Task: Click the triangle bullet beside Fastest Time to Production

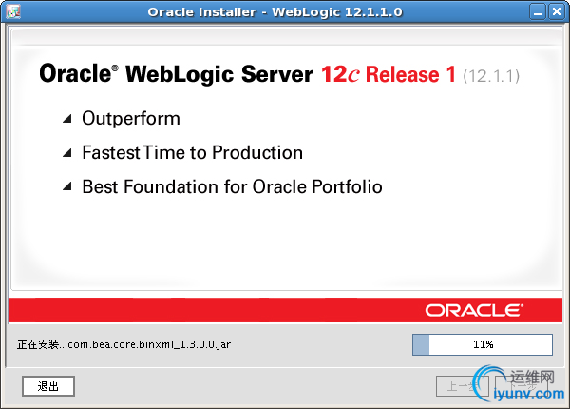Action: [x=66, y=153]
